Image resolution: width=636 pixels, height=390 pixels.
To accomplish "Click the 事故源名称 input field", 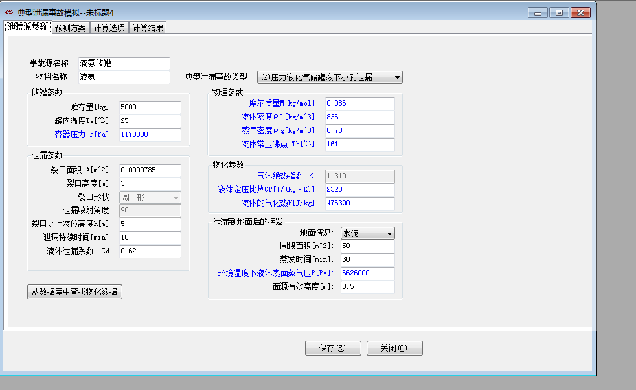I will [x=124, y=63].
